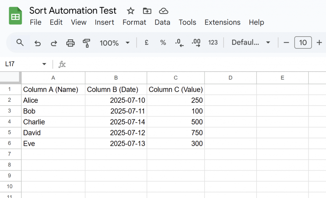Star the Sort Automation Test document
This screenshot has height=198, width=326.
click(x=131, y=11)
